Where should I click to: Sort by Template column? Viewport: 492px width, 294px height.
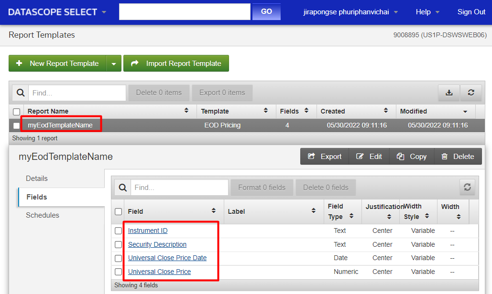pos(266,111)
